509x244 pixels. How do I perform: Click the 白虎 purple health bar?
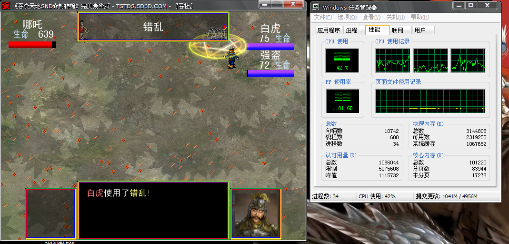[x=270, y=47]
